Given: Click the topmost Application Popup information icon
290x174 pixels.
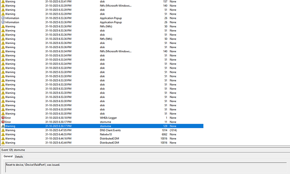Looking at the screenshot, I should pos(3,18).
